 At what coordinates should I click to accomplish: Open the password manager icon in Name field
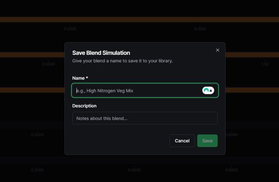(208, 90)
